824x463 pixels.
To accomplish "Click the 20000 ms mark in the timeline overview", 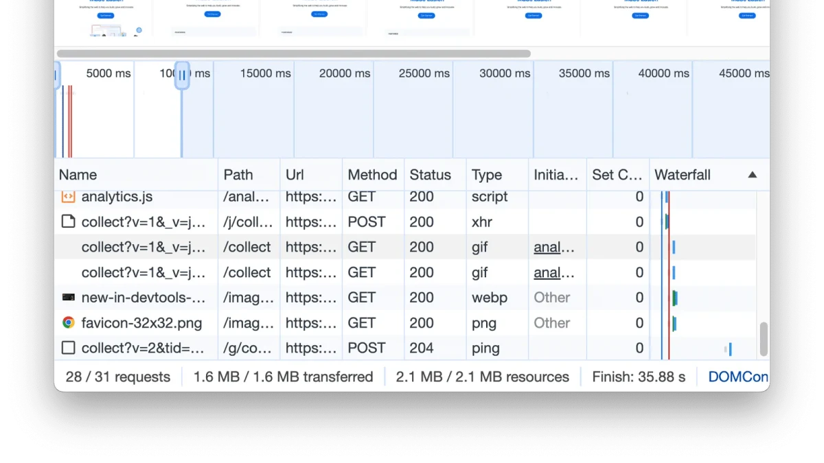I will (x=345, y=73).
